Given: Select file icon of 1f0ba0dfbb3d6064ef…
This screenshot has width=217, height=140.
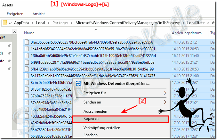Looking at the screenshot, I should [x=27, y=55].
